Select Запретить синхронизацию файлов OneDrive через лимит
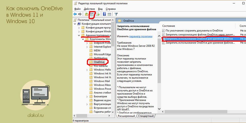The image size is (246, 123). pos(200,35)
